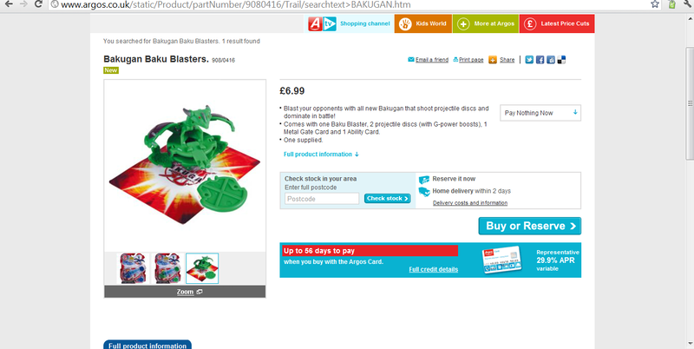The height and width of the screenshot is (349, 694).
Task: Click the Postcode input field
Action: (322, 199)
